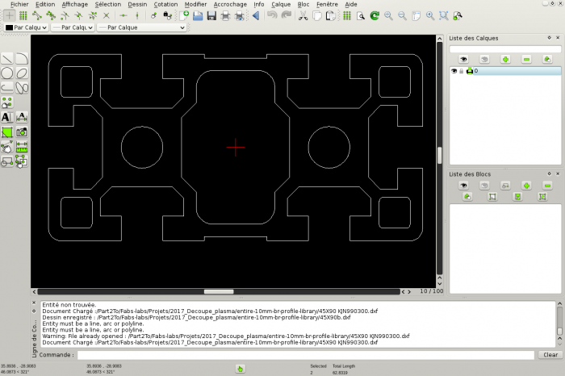Click the Cut scissors icon
565x376 pixels.
[x=303, y=15]
